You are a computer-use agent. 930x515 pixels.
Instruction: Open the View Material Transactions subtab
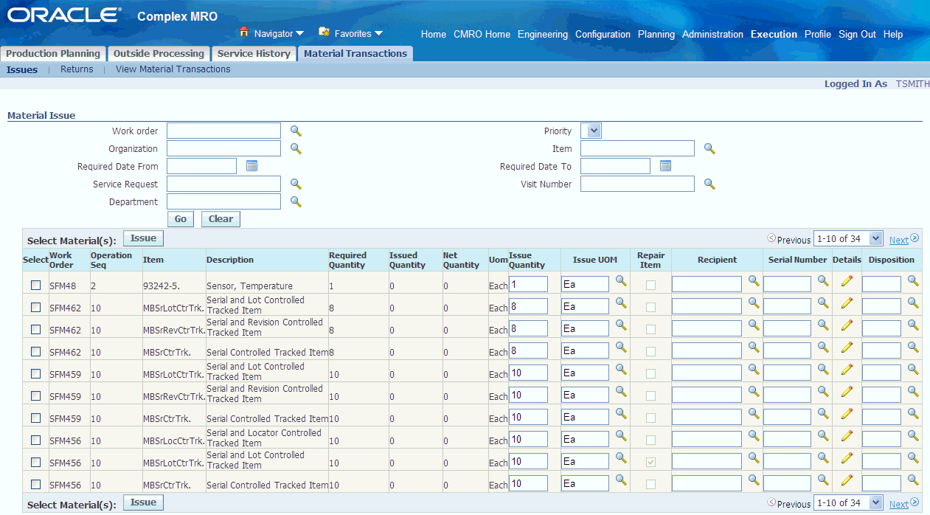(x=173, y=69)
